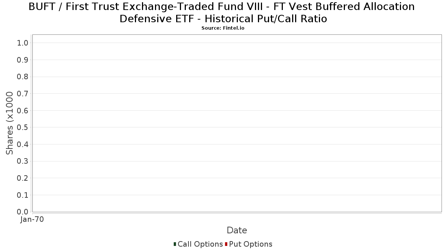Click the 0.2 y-axis label
The height and width of the screenshot is (250, 446).
click(x=23, y=178)
